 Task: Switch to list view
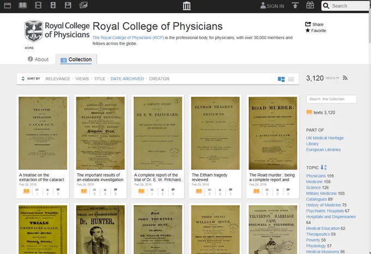pos(291,79)
